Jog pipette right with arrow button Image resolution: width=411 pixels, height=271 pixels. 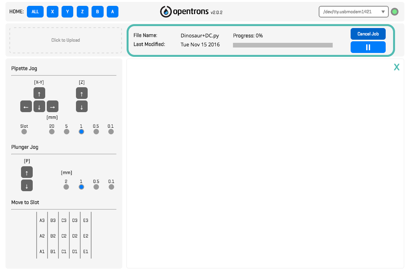point(53,106)
